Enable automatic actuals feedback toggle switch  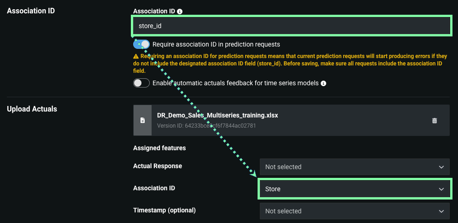tap(141, 83)
